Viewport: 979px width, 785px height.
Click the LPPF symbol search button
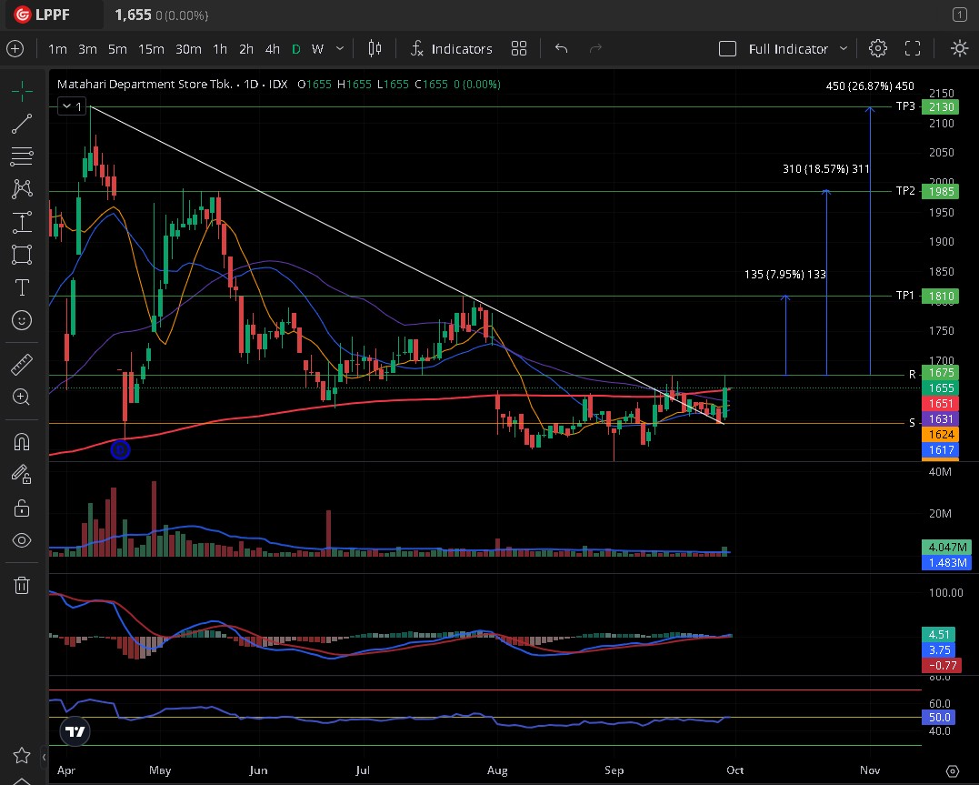[55, 15]
